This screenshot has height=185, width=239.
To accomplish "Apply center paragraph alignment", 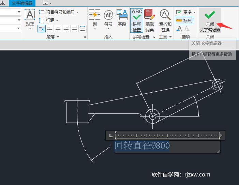I will [58, 29].
